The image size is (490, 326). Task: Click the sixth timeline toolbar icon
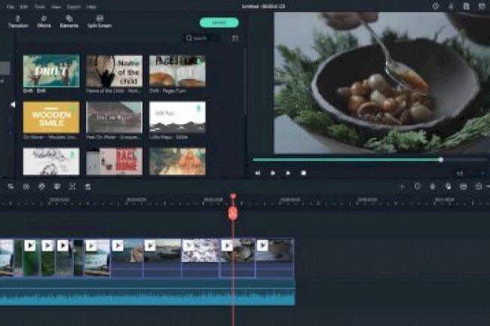[x=87, y=187]
